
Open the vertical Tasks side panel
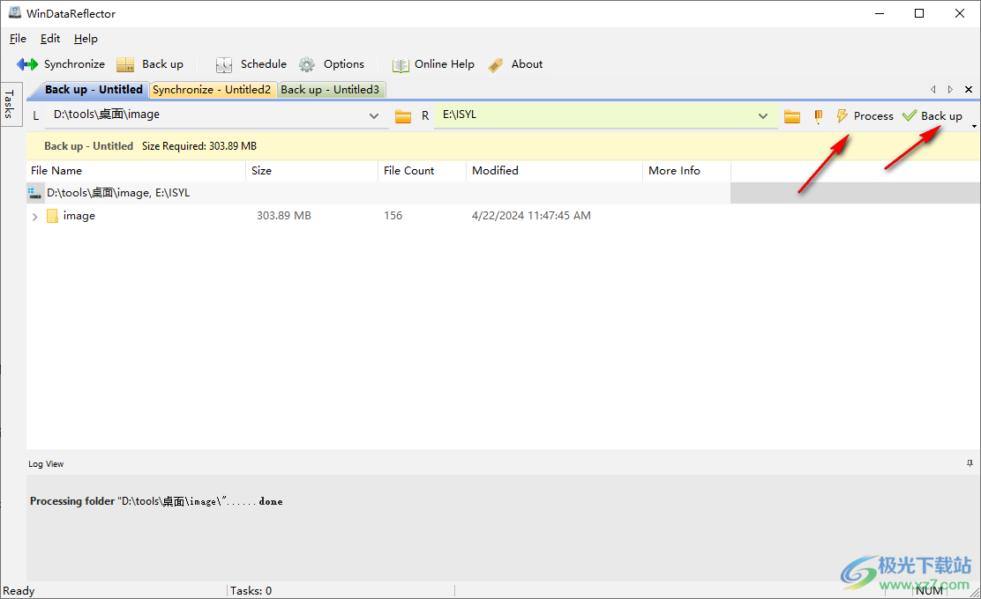[x=9, y=105]
